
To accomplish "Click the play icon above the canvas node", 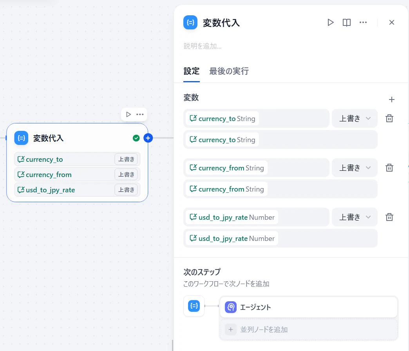I will tap(128, 114).
